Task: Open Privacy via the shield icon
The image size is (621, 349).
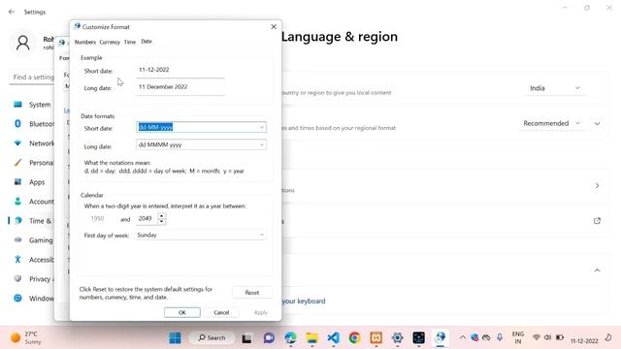Action: pos(17,278)
